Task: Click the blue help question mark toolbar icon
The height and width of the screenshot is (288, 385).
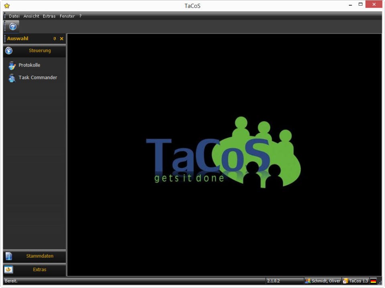Action: click(x=13, y=26)
